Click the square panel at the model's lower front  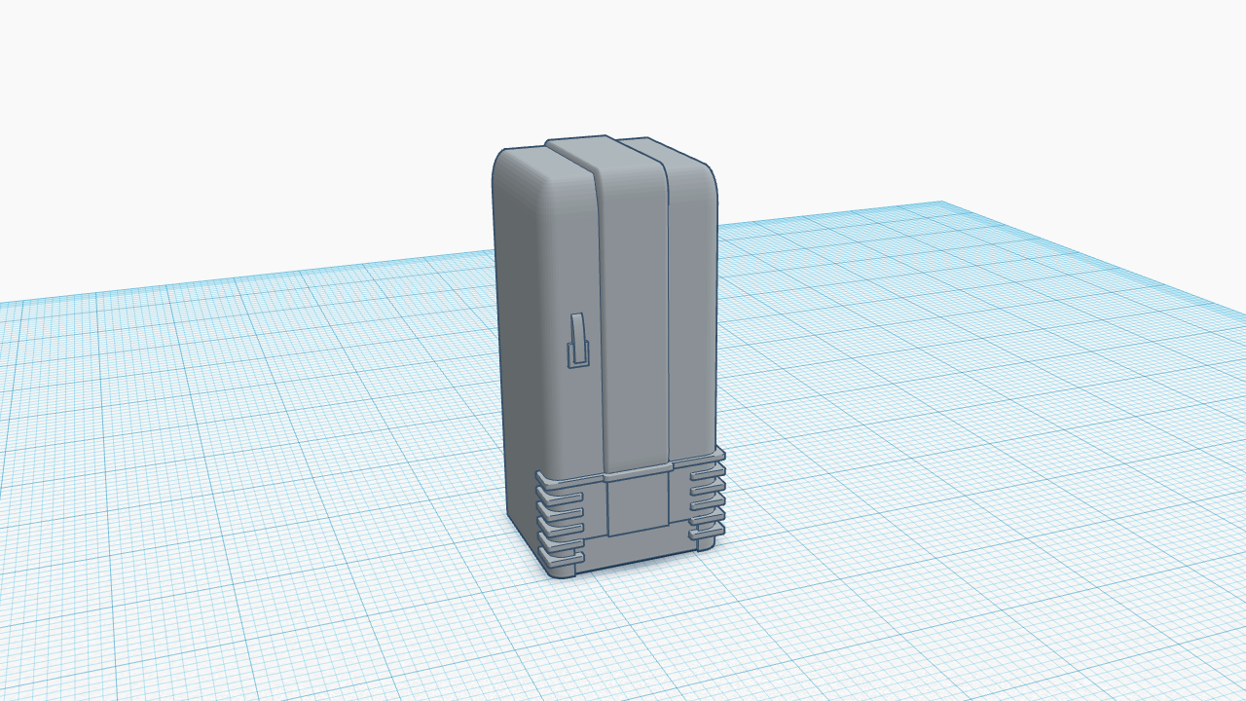pos(638,504)
